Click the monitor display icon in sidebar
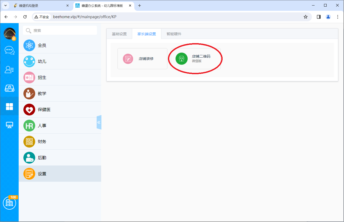344x222 pixels. pyautogui.click(x=9, y=125)
